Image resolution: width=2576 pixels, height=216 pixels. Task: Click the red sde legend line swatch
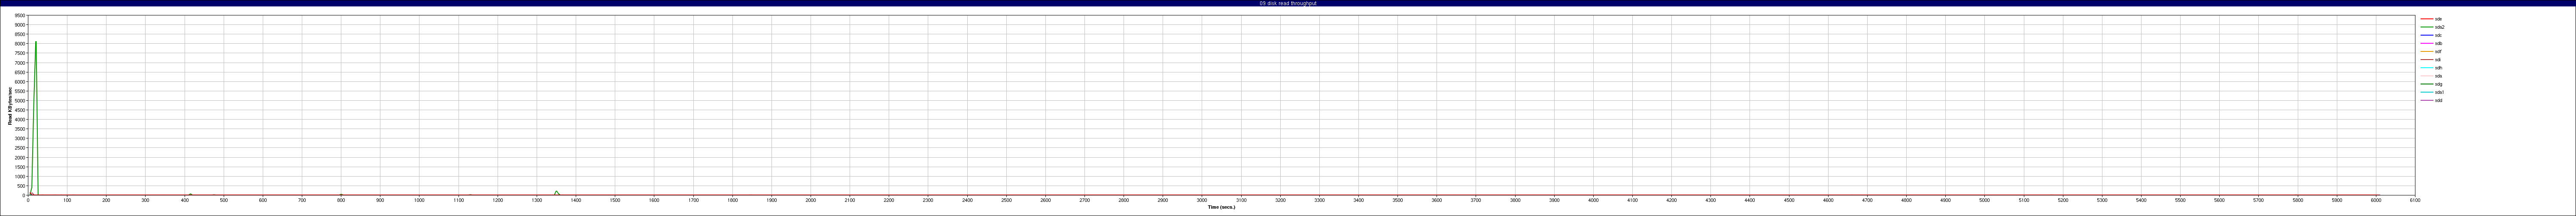point(2426,19)
